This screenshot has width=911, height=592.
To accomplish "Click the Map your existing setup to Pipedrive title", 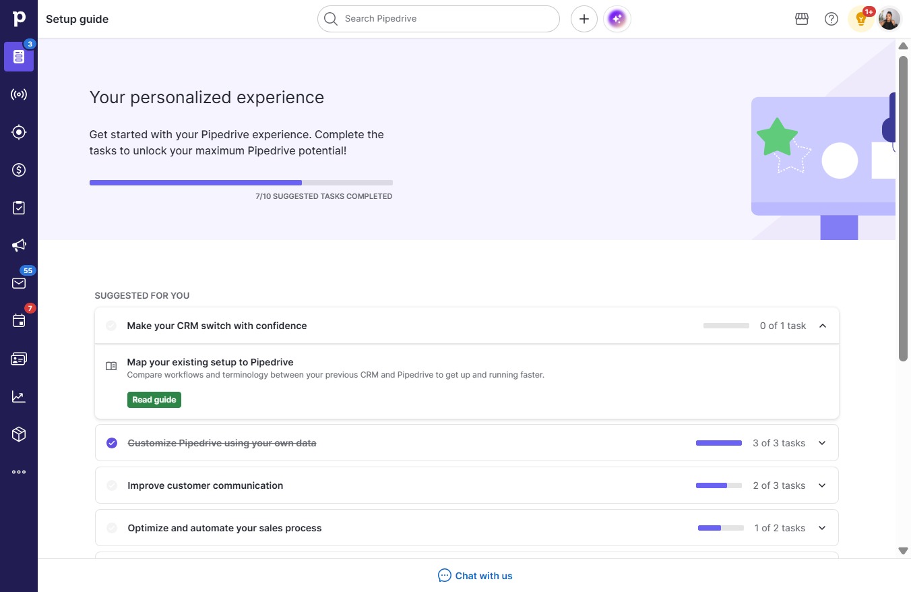I will pos(210,362).
